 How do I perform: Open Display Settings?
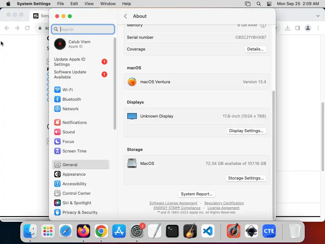tap(246, 131)
